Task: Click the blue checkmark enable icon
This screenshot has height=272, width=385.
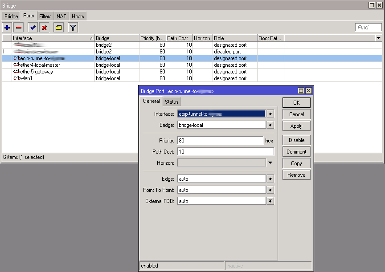Action: point(33,28)
